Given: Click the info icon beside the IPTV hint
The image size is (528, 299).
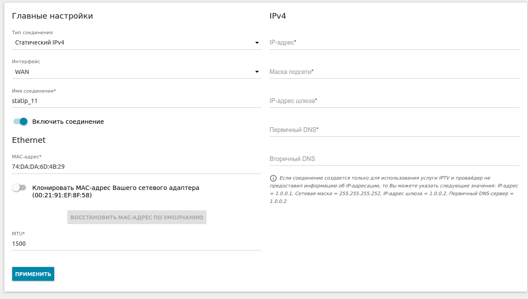Looking at the screenshot, I should (x=273, y=178).
